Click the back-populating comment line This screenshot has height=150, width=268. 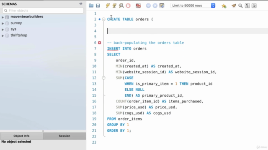[145, 42]
